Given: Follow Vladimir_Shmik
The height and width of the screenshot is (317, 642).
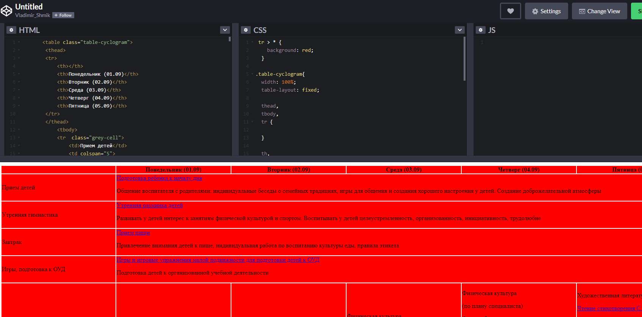Looking at the screenshot, I should (x=63, y=16).
